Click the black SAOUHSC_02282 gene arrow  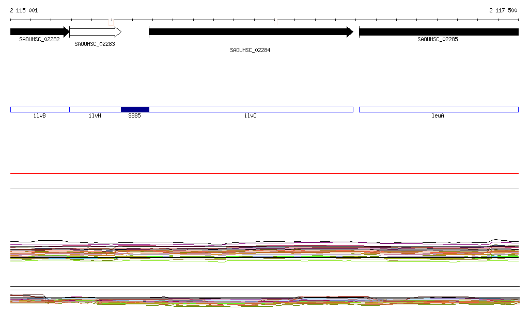click(39, 31)
